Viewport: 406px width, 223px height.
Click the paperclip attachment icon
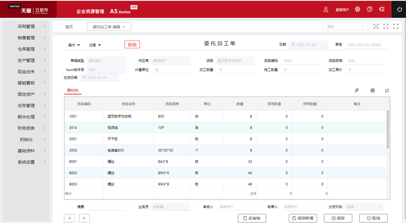tap(356, 90)
